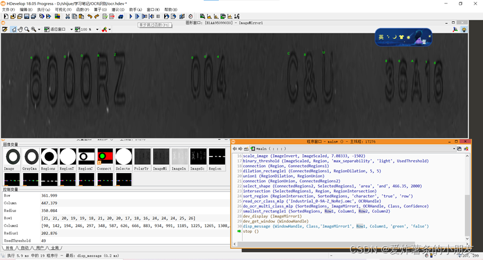The width and height of the screenshot is (483, 260).
Task: Click the Stop program square icon
Action: point(158,16)
